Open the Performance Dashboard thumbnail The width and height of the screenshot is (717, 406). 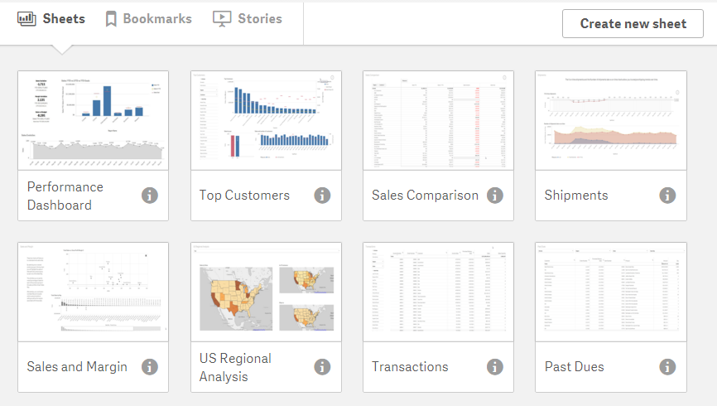click(x=93, y=120)
